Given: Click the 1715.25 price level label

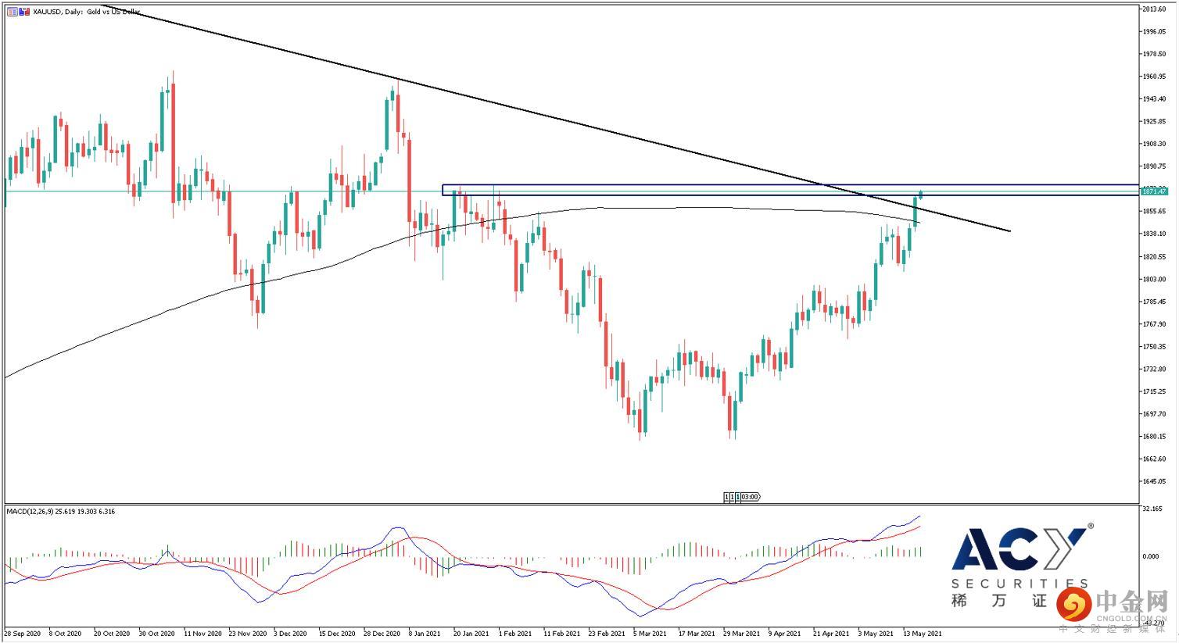Looking at the screenshot, I should coord(1155,391).
